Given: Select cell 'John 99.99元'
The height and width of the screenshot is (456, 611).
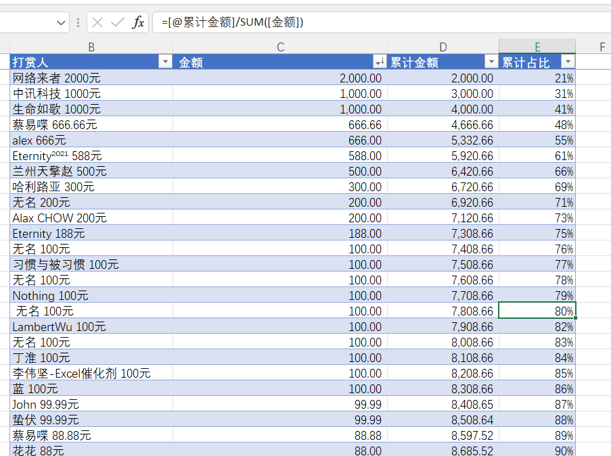Looking at the screenshot, I should 91,404.
